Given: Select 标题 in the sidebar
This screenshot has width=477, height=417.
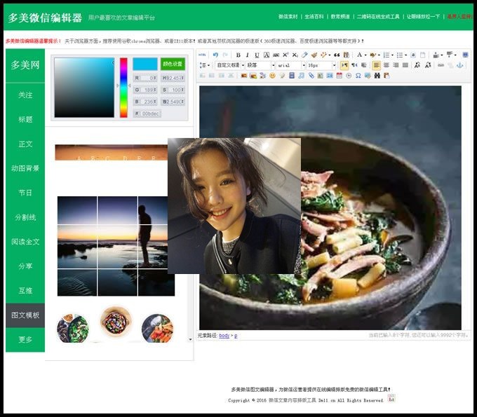Looking at the screenshot, I should pyautogui.click(x=25, y=119).
